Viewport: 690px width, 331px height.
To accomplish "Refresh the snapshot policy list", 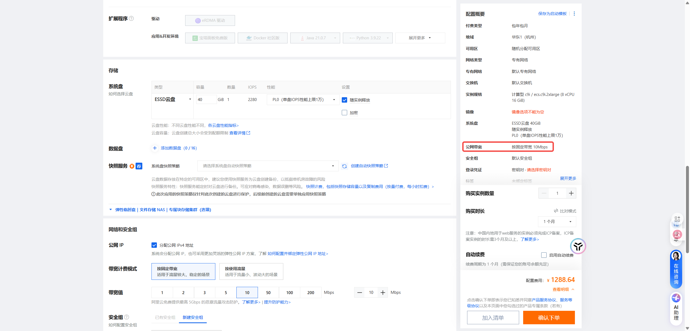I will 344,166.
